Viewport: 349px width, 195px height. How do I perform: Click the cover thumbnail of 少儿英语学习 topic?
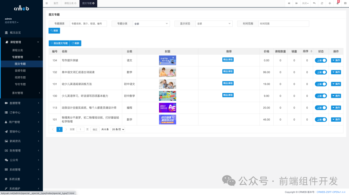click(167, 96)
